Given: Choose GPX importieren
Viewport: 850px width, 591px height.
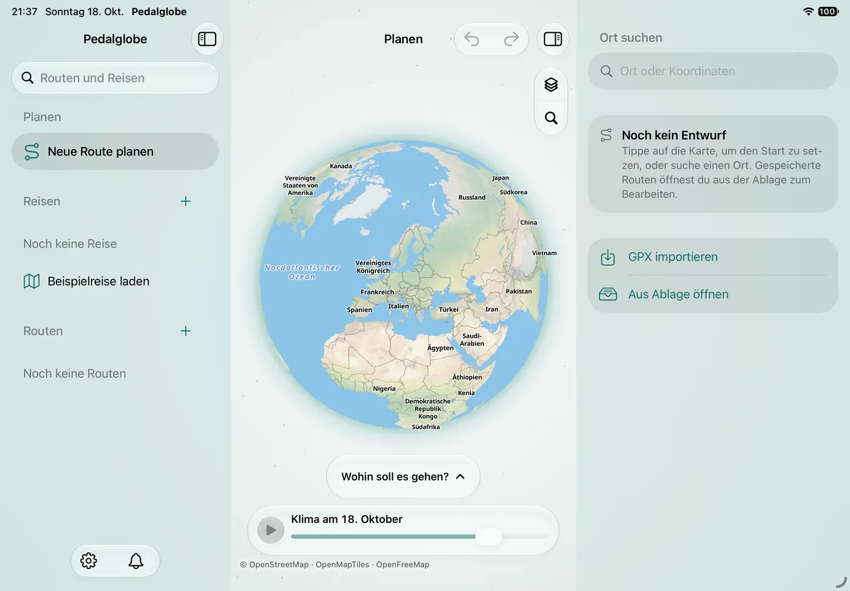Looking at the screenshot, I should tap(713, 257).
